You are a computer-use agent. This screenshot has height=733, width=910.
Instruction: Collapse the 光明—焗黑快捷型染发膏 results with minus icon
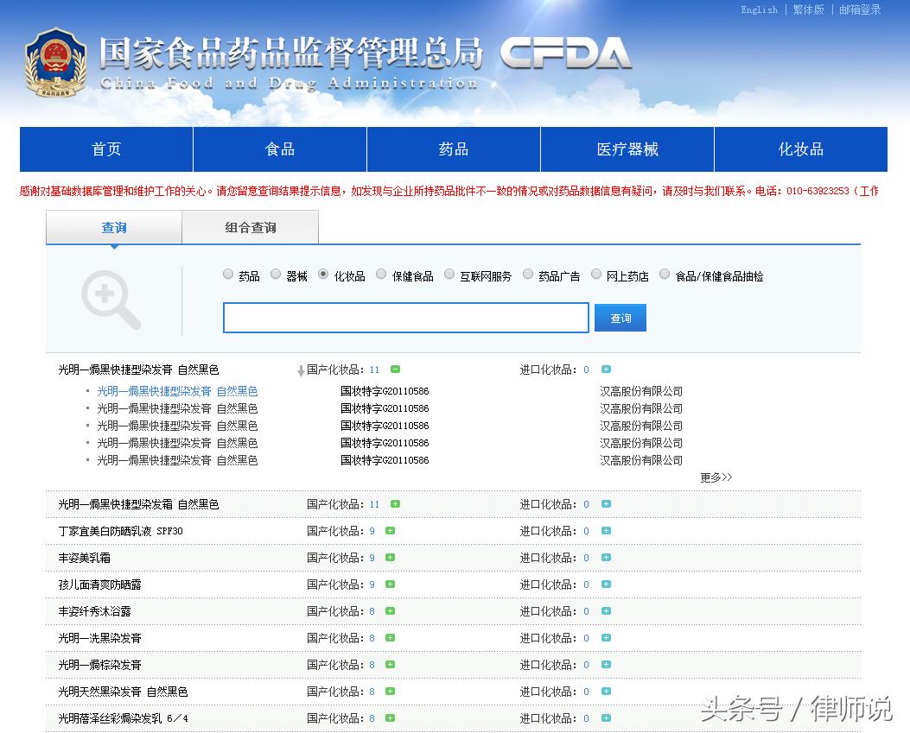396,369
